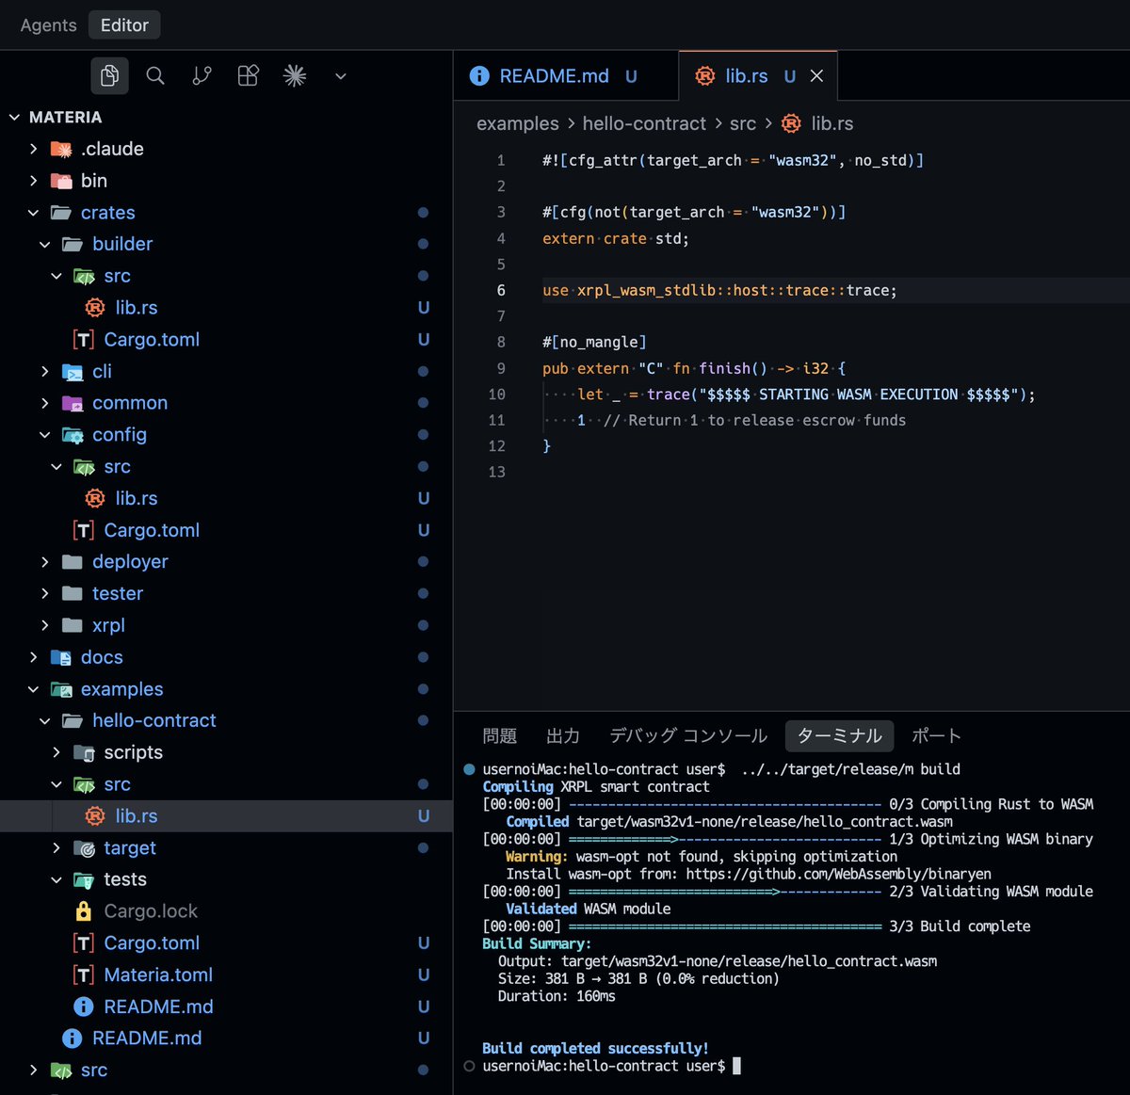Select the ターミナル panel tab
1130x1095 pixels.
tap(839, 735)
